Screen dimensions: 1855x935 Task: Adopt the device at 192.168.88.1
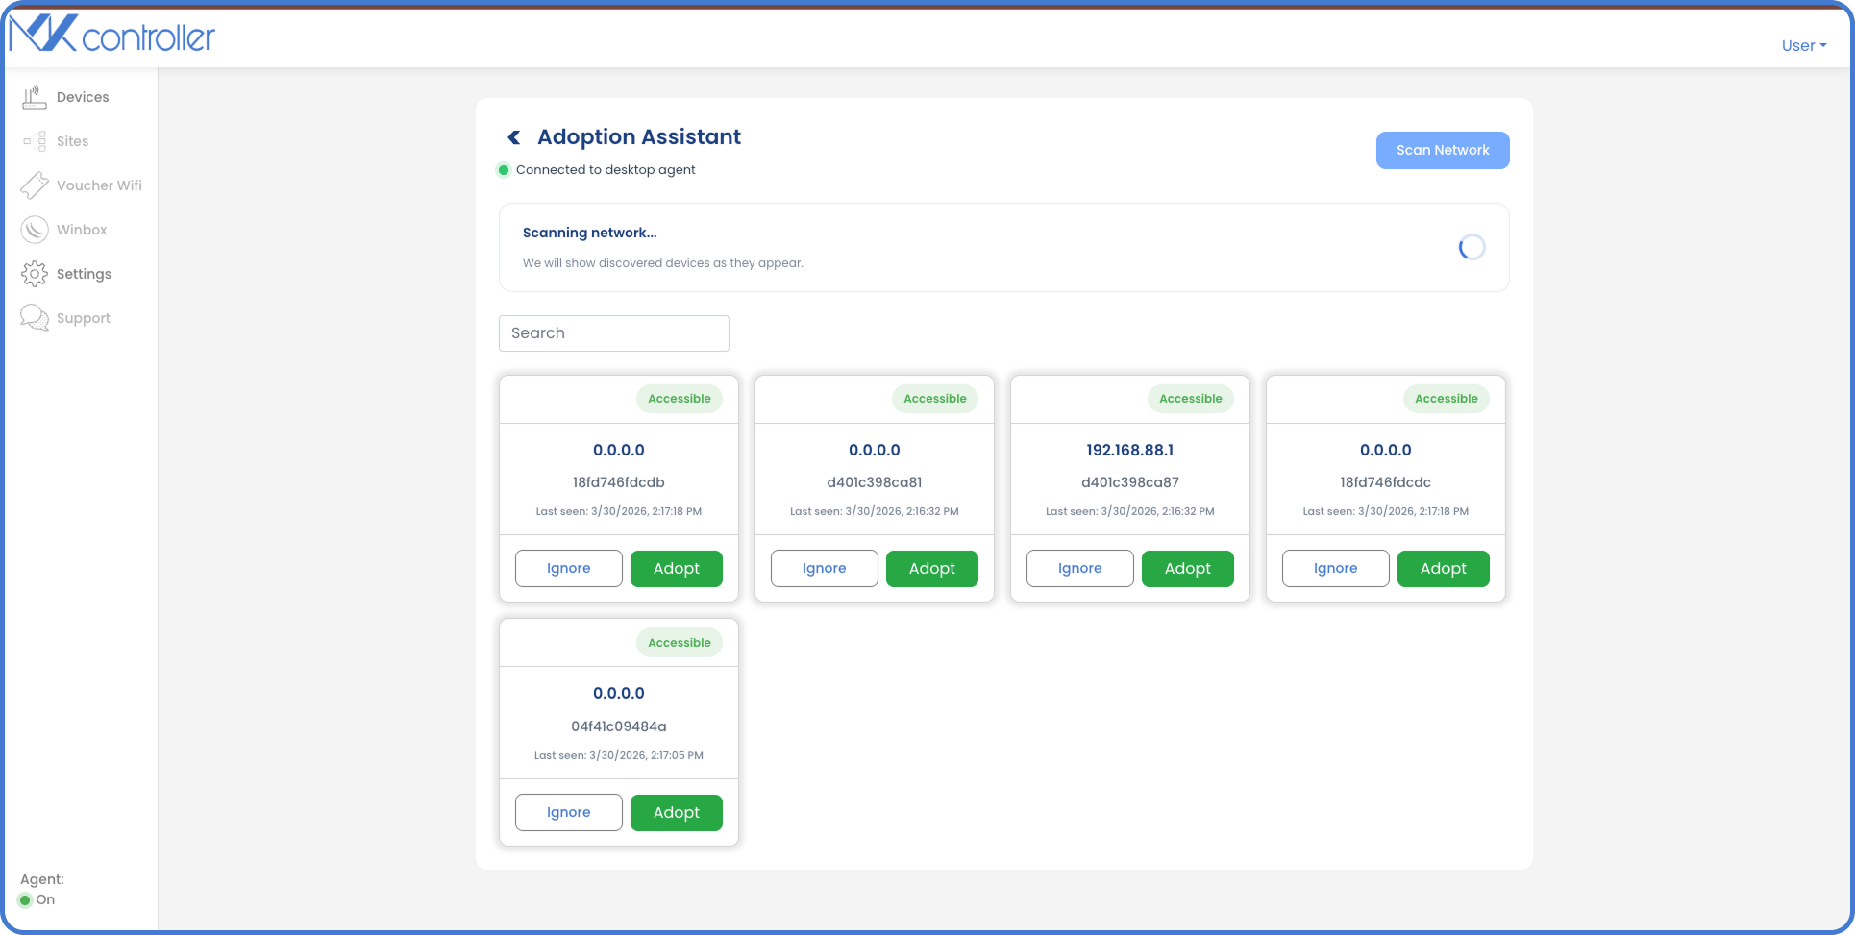1187,568
